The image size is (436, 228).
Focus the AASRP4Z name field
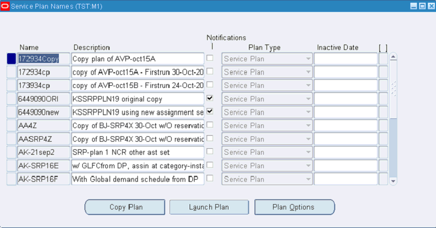point(44,139)
